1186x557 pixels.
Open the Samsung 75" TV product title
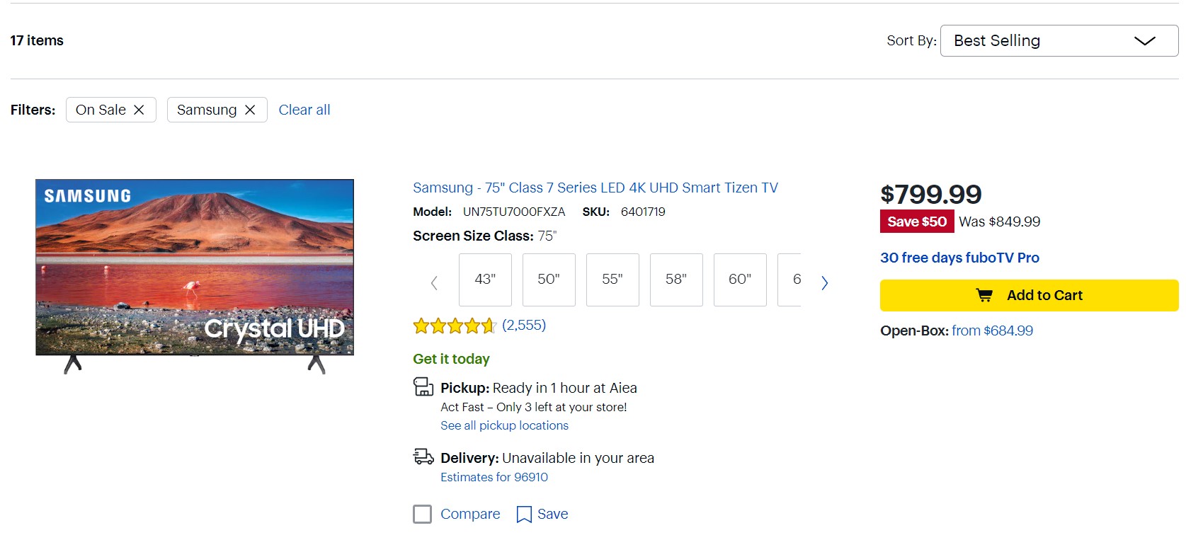click(x=595, y=188)
